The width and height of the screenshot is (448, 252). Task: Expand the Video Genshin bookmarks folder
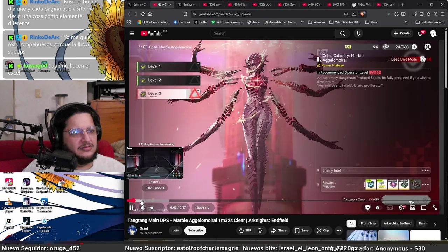tap(345, 22)
